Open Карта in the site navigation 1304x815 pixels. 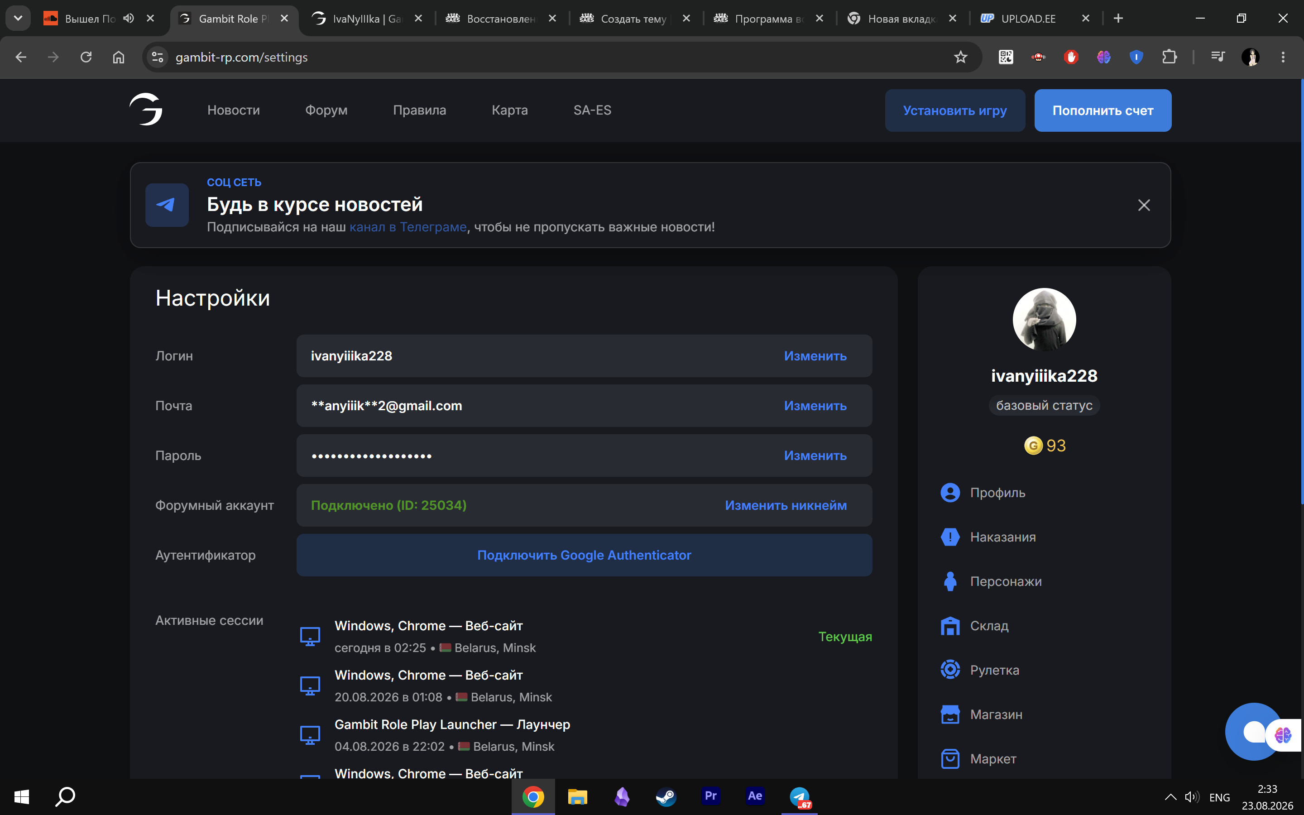[x=510, y=110]
